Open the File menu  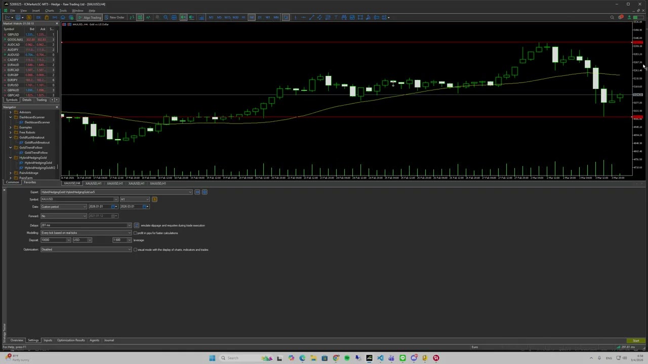tap(13, 11)
